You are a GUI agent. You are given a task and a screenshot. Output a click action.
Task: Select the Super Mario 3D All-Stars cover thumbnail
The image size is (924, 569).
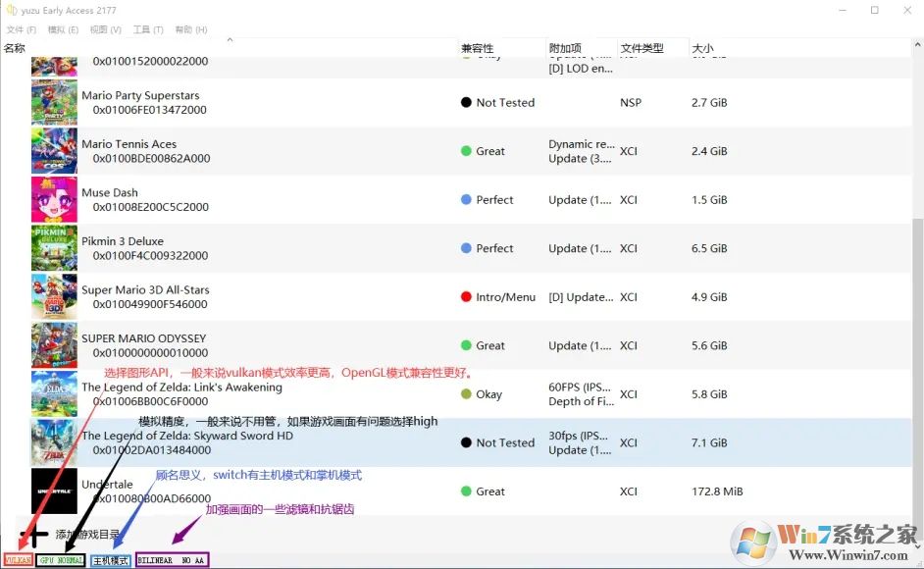pyautogui.click(x=54, y=296)
